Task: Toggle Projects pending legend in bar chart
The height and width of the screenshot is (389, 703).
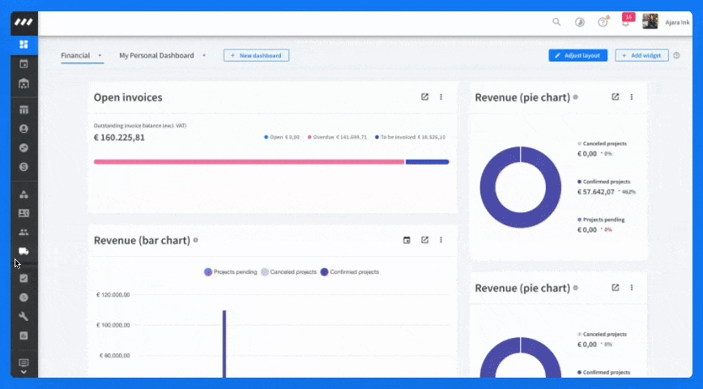Action: 231,272
